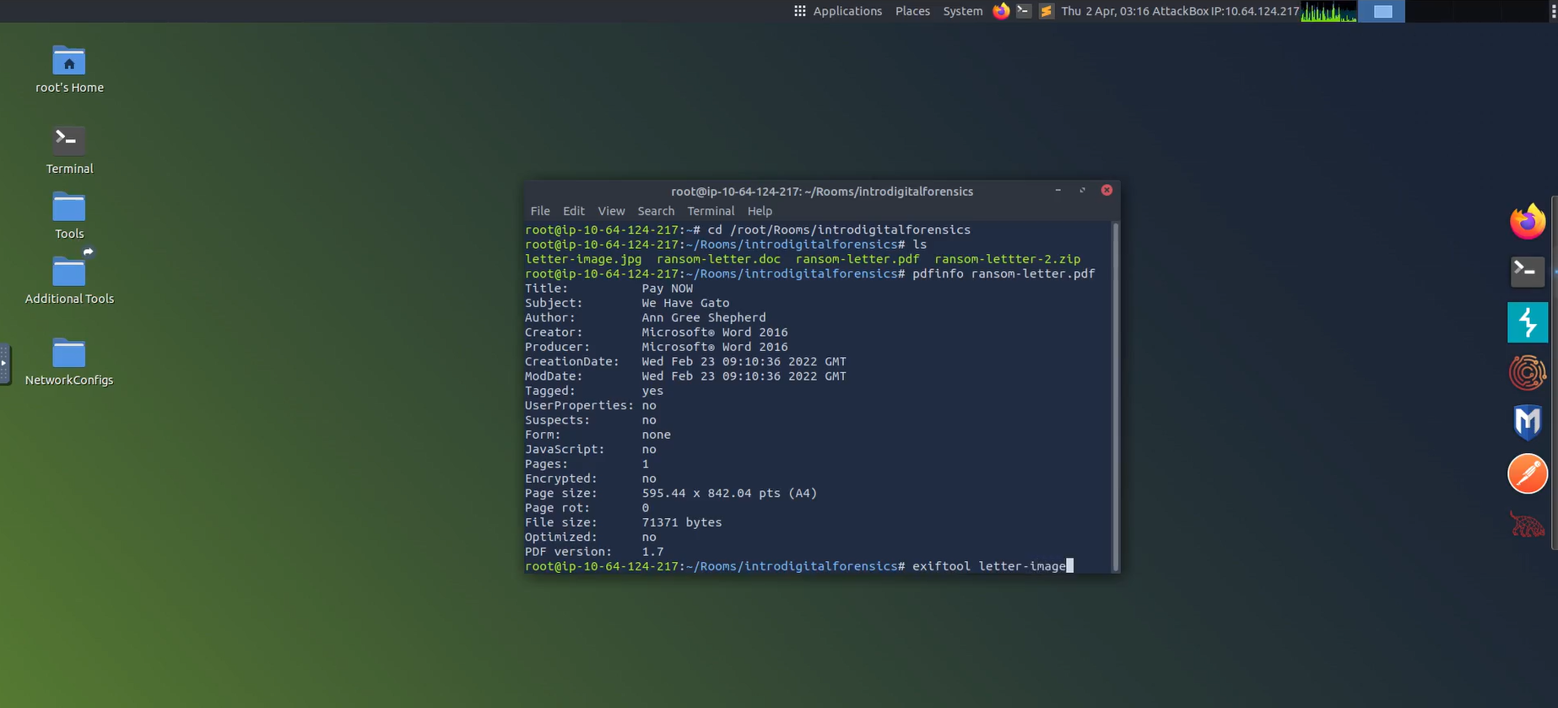Open the orange pen dock application
This screenshot has width=1558, height=708.
[x=1527, y=473]
